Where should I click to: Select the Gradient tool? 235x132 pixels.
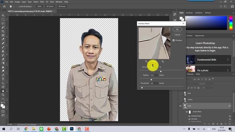(3, 63)
